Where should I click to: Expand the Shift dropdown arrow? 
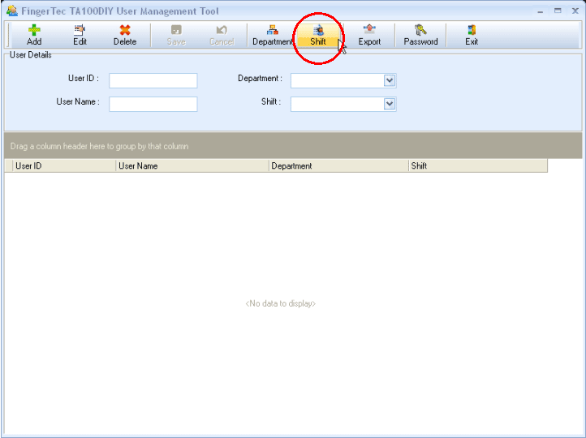click(x=390, y=104)
